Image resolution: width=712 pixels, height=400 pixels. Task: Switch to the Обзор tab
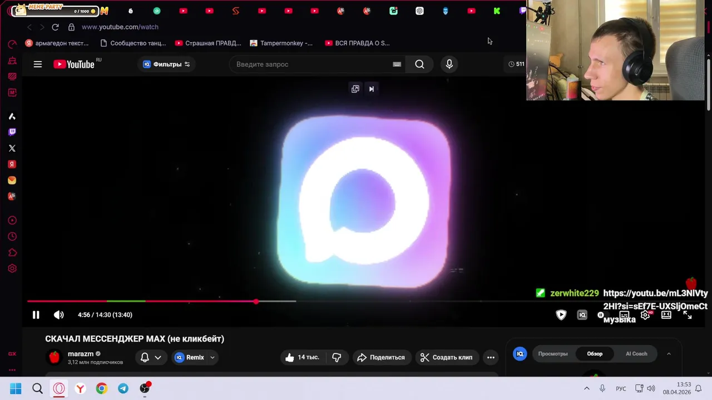tap(595, 354)
